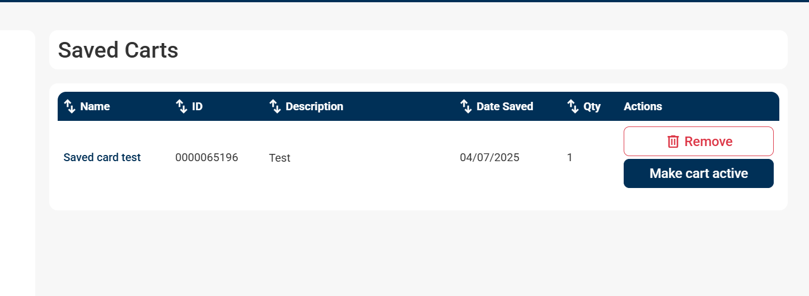Click the sort arrows icon beside Qty
This screenshot has height=296, width=809.
[x=573, y=106]
